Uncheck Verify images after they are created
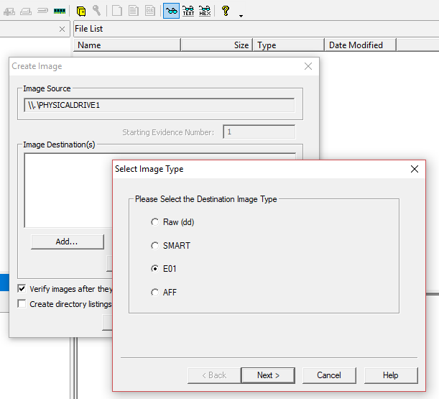 tap(22, 288)
